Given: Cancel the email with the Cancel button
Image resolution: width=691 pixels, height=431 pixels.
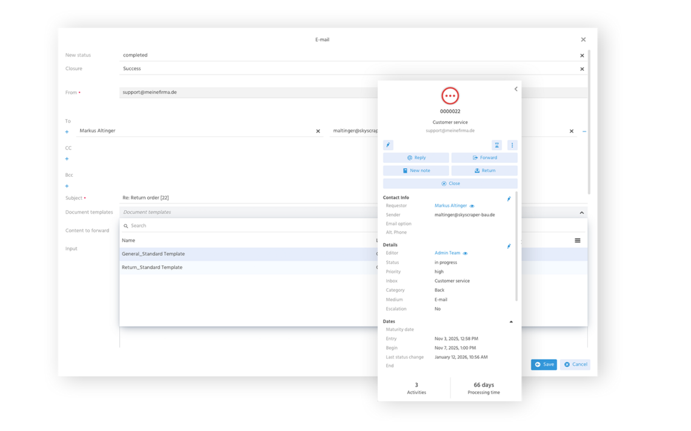Looking at the screenshot, I should point(575,364).
